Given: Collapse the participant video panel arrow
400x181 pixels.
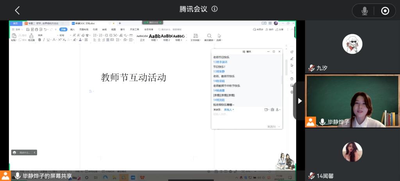Looking at the screenshot, I should click(300, 101).
